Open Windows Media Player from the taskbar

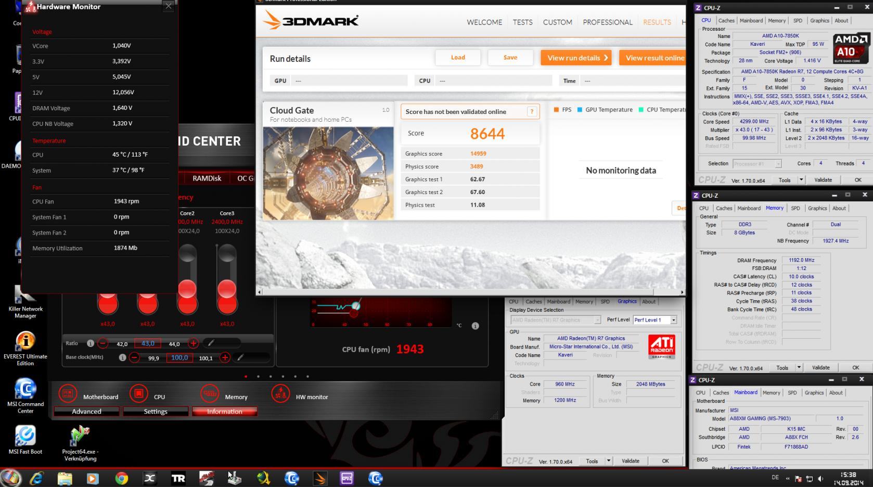click(93, 478)
